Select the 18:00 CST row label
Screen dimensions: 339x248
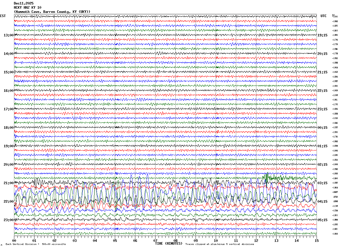pos(9,128)
